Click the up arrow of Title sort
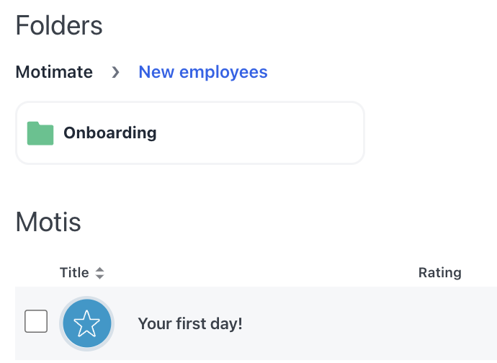The image size is (497, 363). [99, 269]
